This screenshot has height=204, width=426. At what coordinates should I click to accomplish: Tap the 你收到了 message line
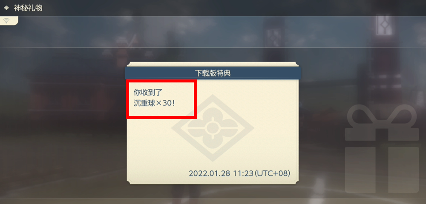coord(148,92)
